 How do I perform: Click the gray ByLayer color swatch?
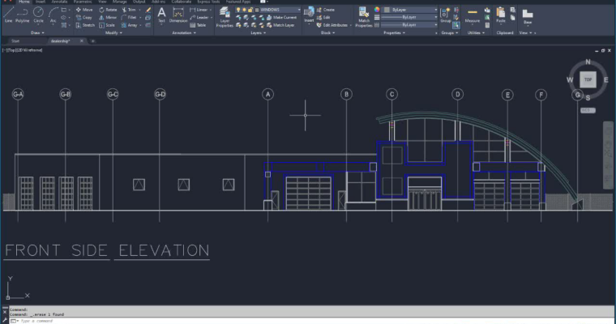pos(387,10)
